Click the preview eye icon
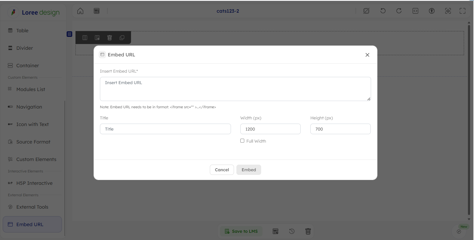The height and width of the screenshot is (240, 474). pyautogui.click(x=448, y=11)
